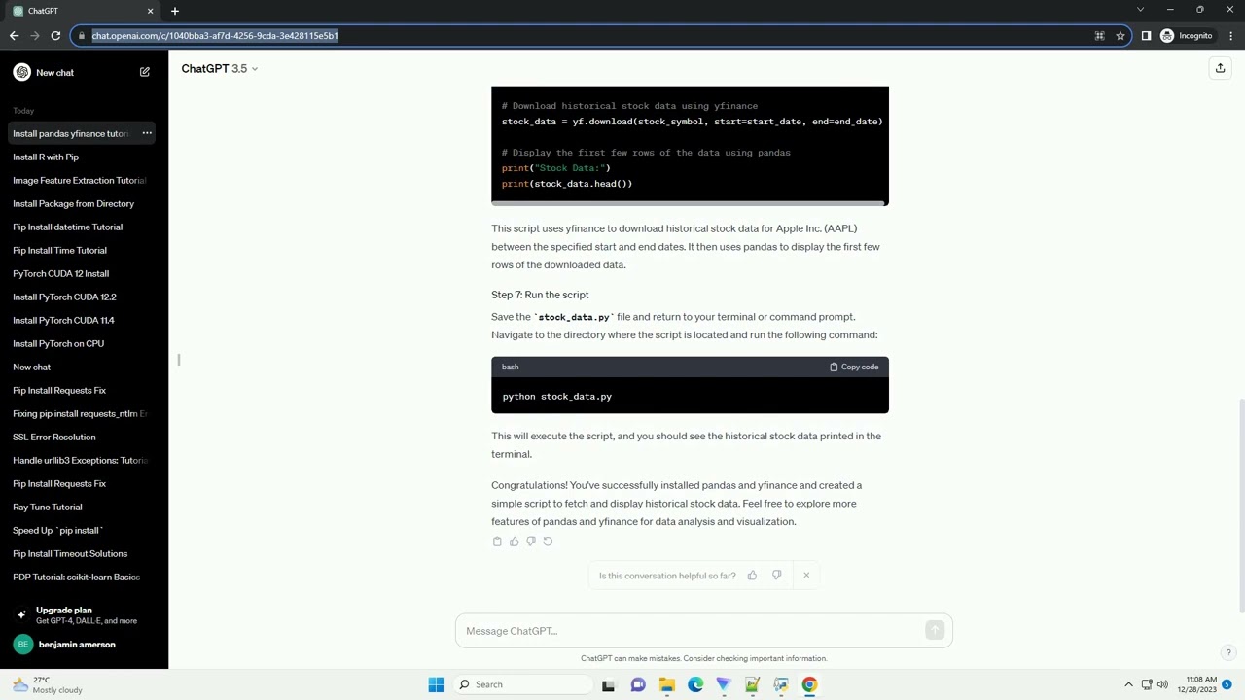
Task: Open the volume control in system tray
Action: [1162, 684]
